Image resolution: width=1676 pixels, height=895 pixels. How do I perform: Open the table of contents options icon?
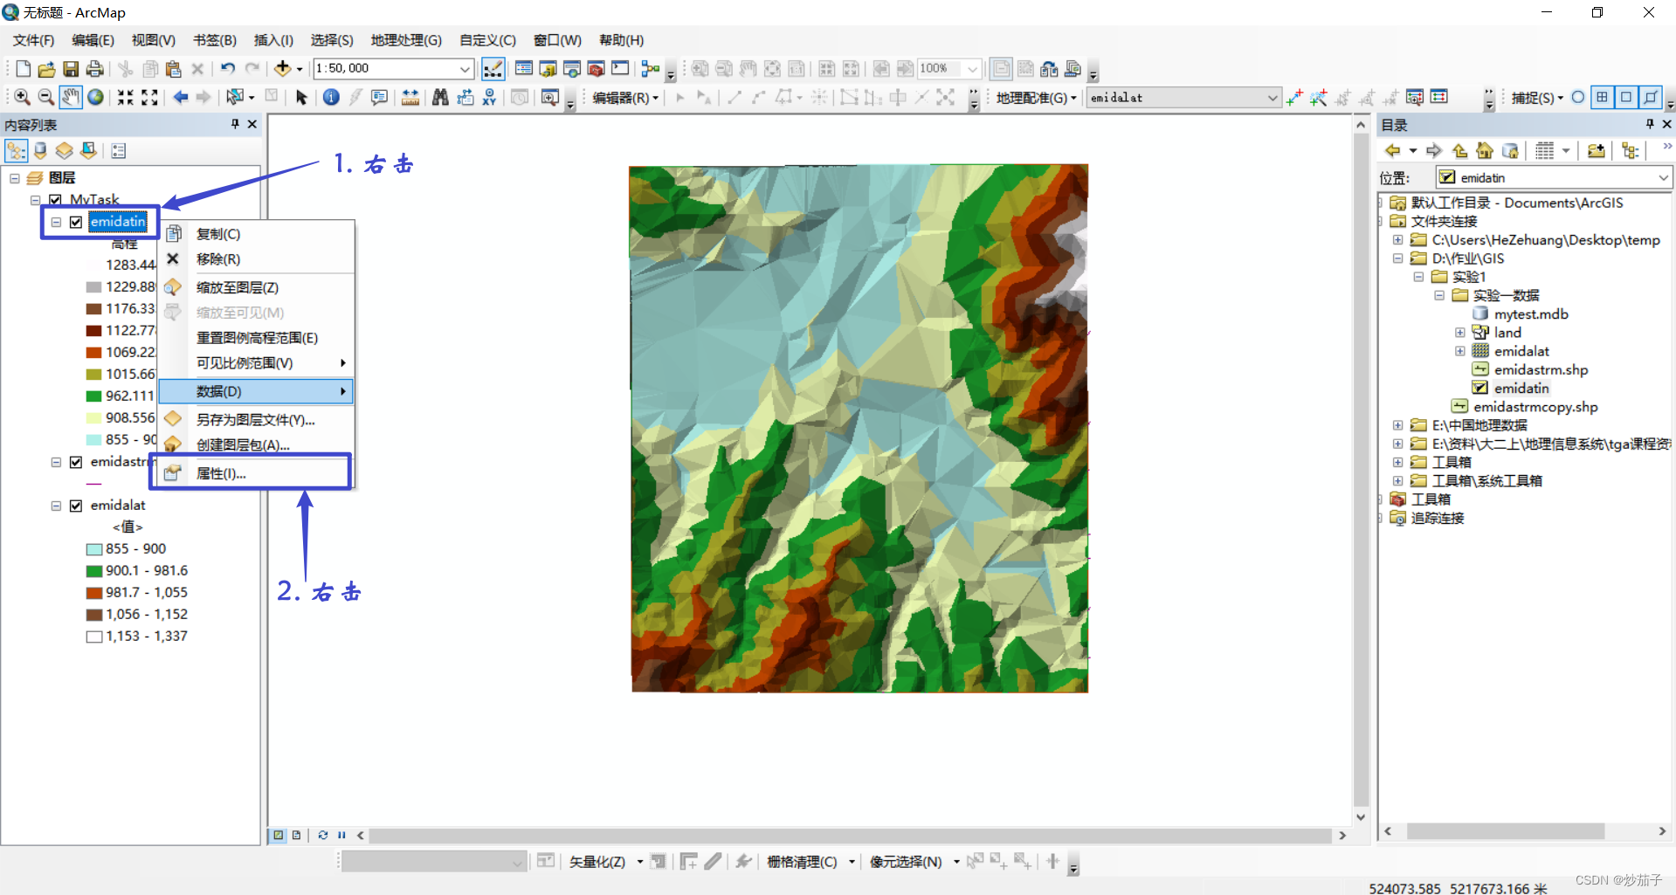pos(119,151)
